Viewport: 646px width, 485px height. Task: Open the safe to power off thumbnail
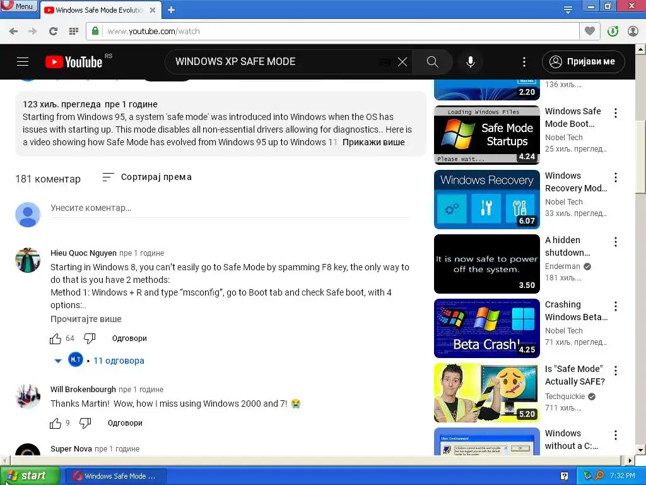coord(486,263)
